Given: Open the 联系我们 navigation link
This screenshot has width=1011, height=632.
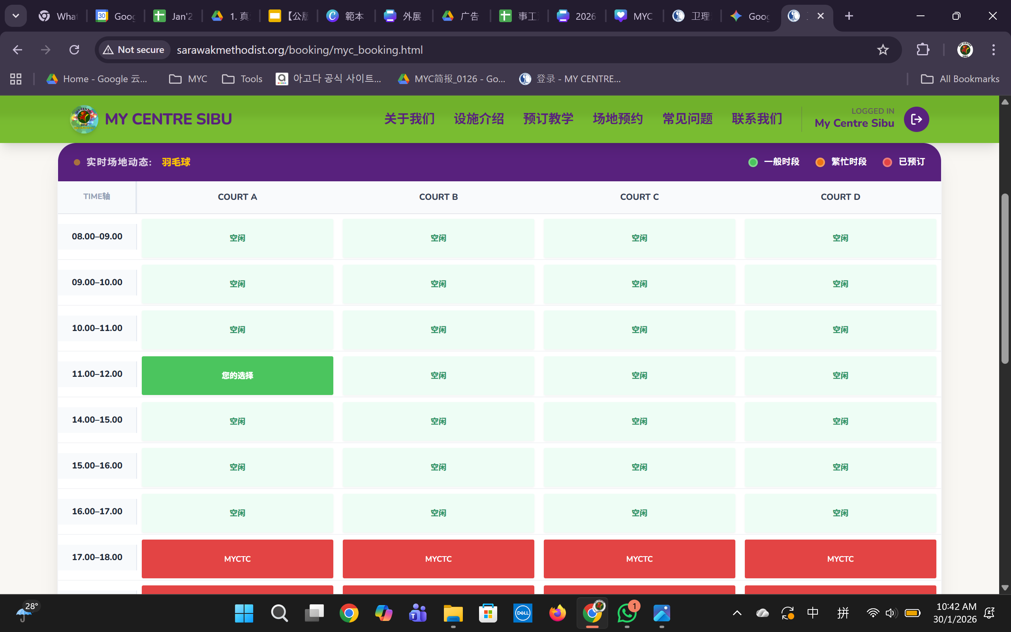Looking at the screenshot, I should click(x=757, y=119).
